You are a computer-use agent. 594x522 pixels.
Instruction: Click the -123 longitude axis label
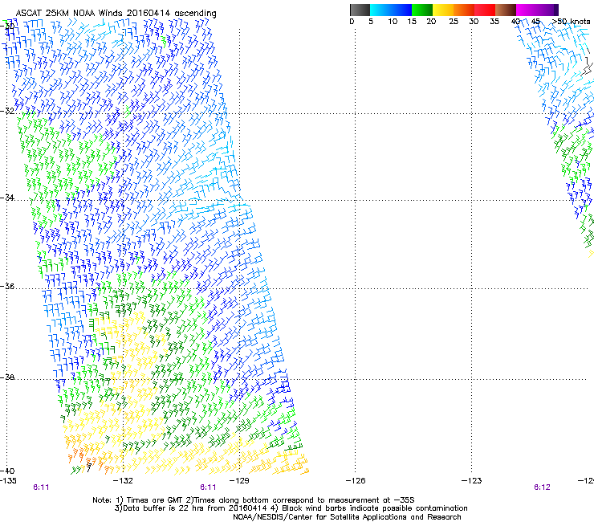(x=471, y=481)
